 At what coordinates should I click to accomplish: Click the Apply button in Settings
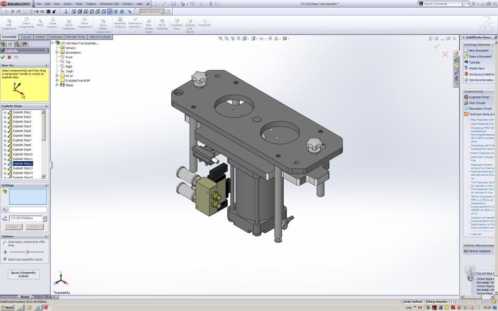(x=13, y=227)
